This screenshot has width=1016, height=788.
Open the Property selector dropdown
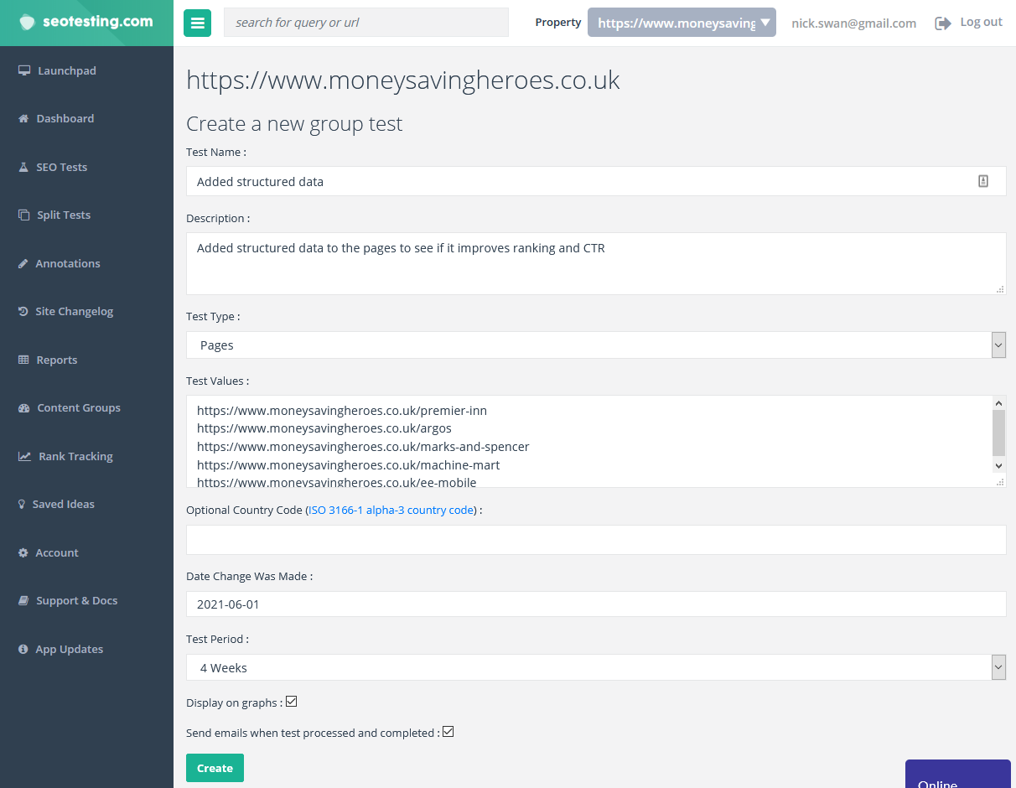[x=682, y=23]
